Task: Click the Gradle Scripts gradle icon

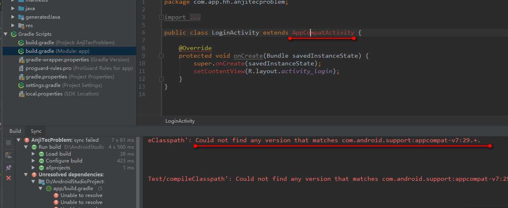Action: tap(14, 34)
